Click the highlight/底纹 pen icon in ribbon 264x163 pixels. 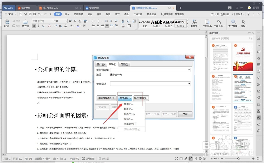coord(72,26)
